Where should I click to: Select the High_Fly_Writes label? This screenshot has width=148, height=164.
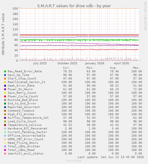[x=21, y=114]
